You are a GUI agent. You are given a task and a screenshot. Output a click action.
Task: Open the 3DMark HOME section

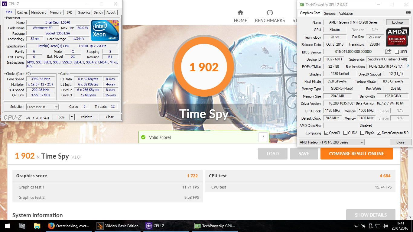tap(240, 16)
